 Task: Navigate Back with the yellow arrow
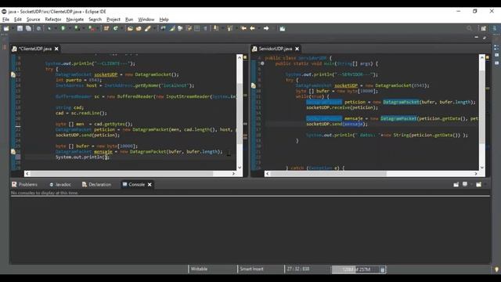(x=252, y=28)
